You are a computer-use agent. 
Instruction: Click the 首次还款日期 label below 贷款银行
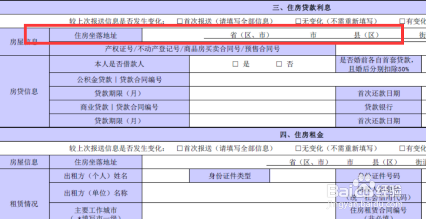[x=378, y=121]
